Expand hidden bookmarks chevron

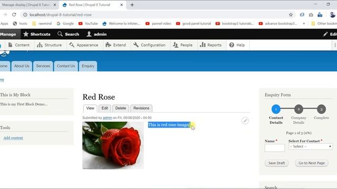[304, 24]
